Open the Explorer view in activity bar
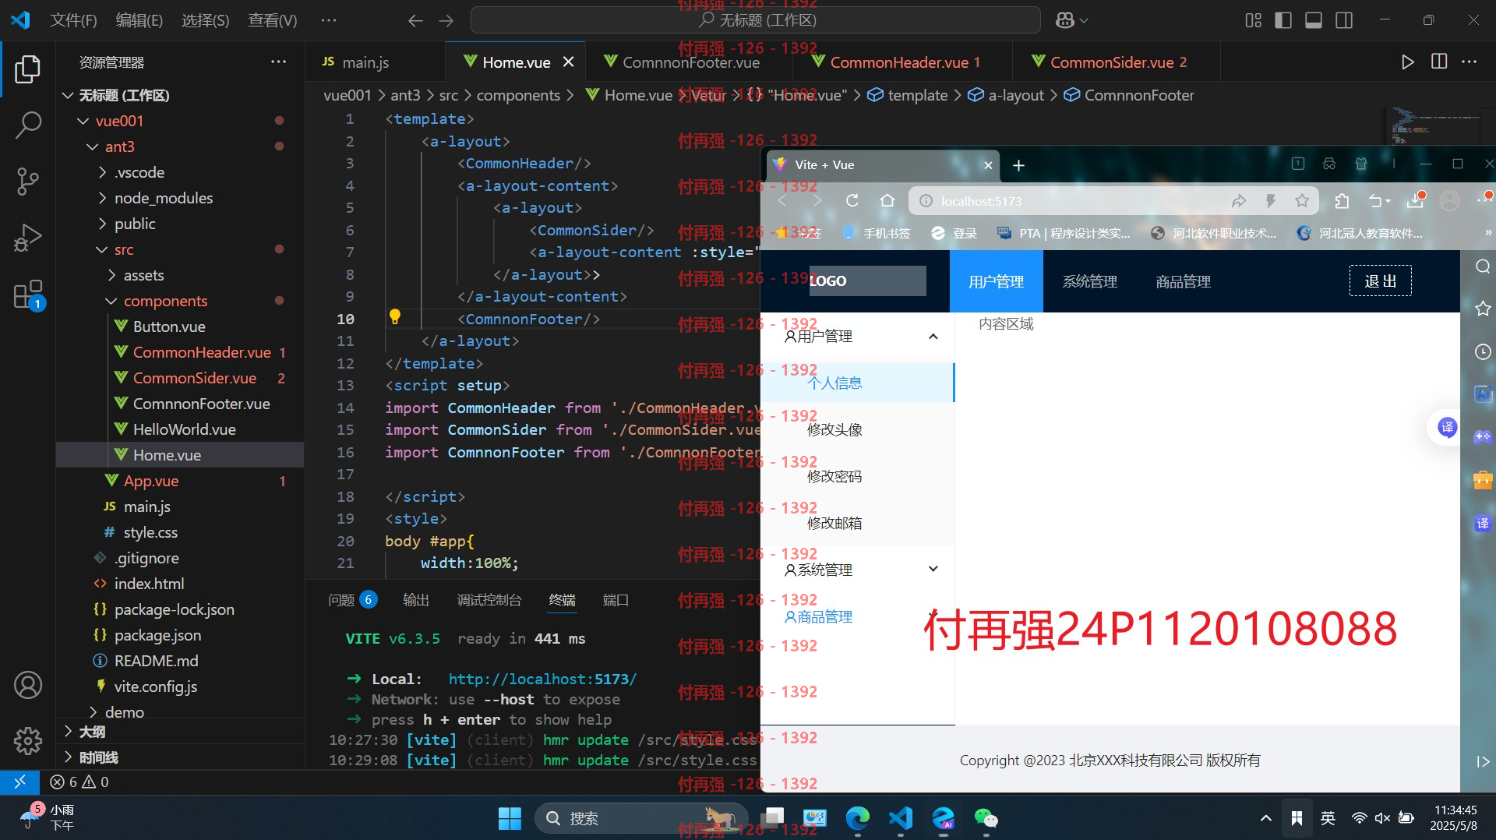Screen dimensions: 1496x840 tap(28, 69)
